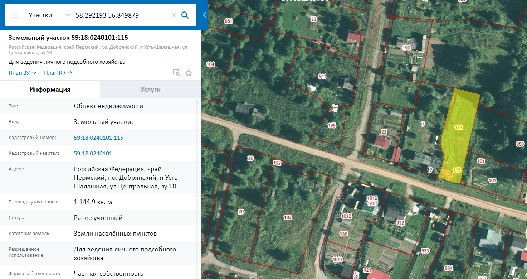Open the Участки search type dropdown
The image size is (527, 279).
[x=49, y=15]
